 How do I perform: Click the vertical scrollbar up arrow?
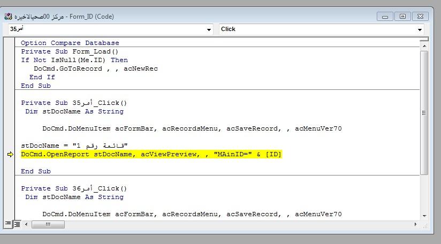424,47
